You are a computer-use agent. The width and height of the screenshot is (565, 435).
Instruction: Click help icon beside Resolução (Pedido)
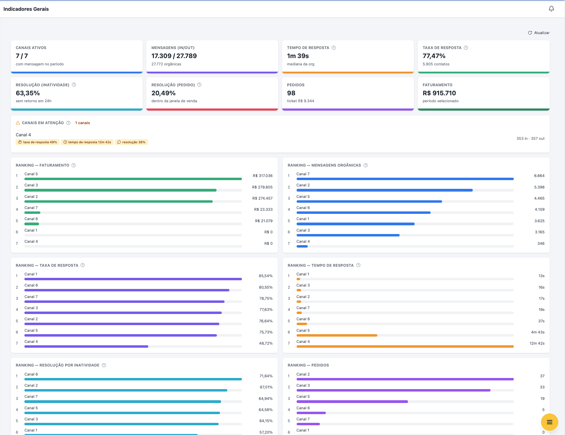point(199,85)
